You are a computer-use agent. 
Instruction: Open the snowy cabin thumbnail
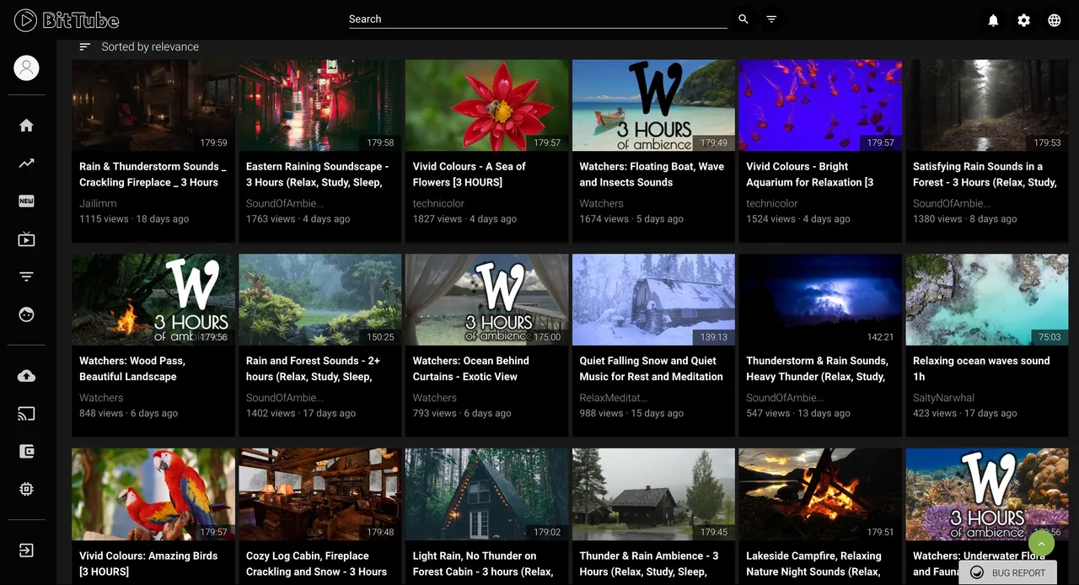pos(653,300)
